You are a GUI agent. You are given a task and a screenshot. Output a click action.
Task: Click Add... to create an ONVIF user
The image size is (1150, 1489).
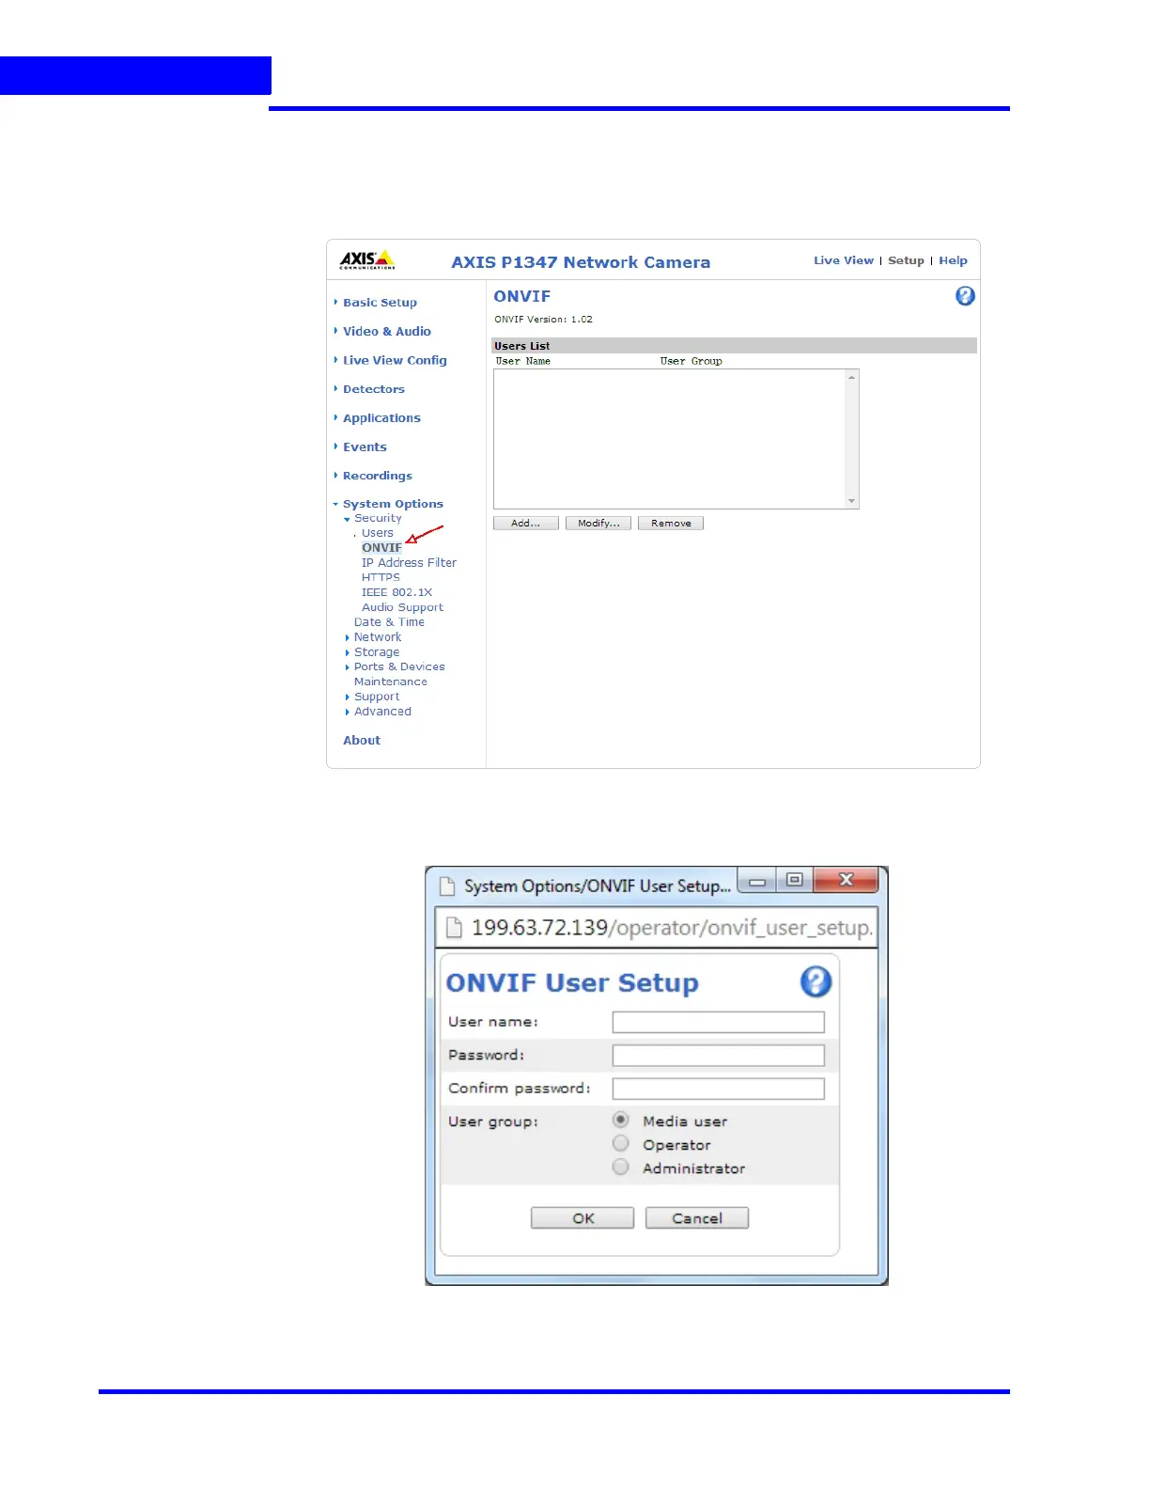[526, 524]
